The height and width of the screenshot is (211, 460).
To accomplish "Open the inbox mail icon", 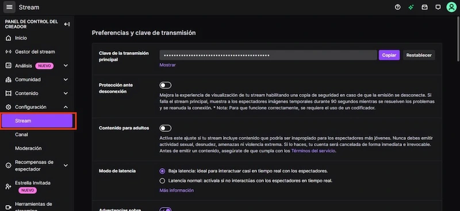I will (424, 7).
